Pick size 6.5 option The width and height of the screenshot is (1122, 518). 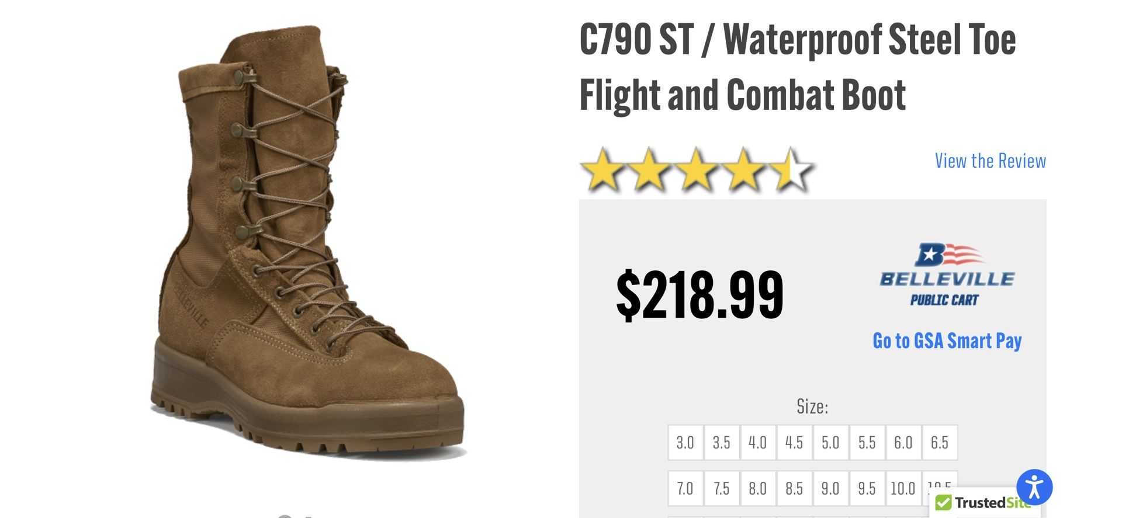pos(940,443)
